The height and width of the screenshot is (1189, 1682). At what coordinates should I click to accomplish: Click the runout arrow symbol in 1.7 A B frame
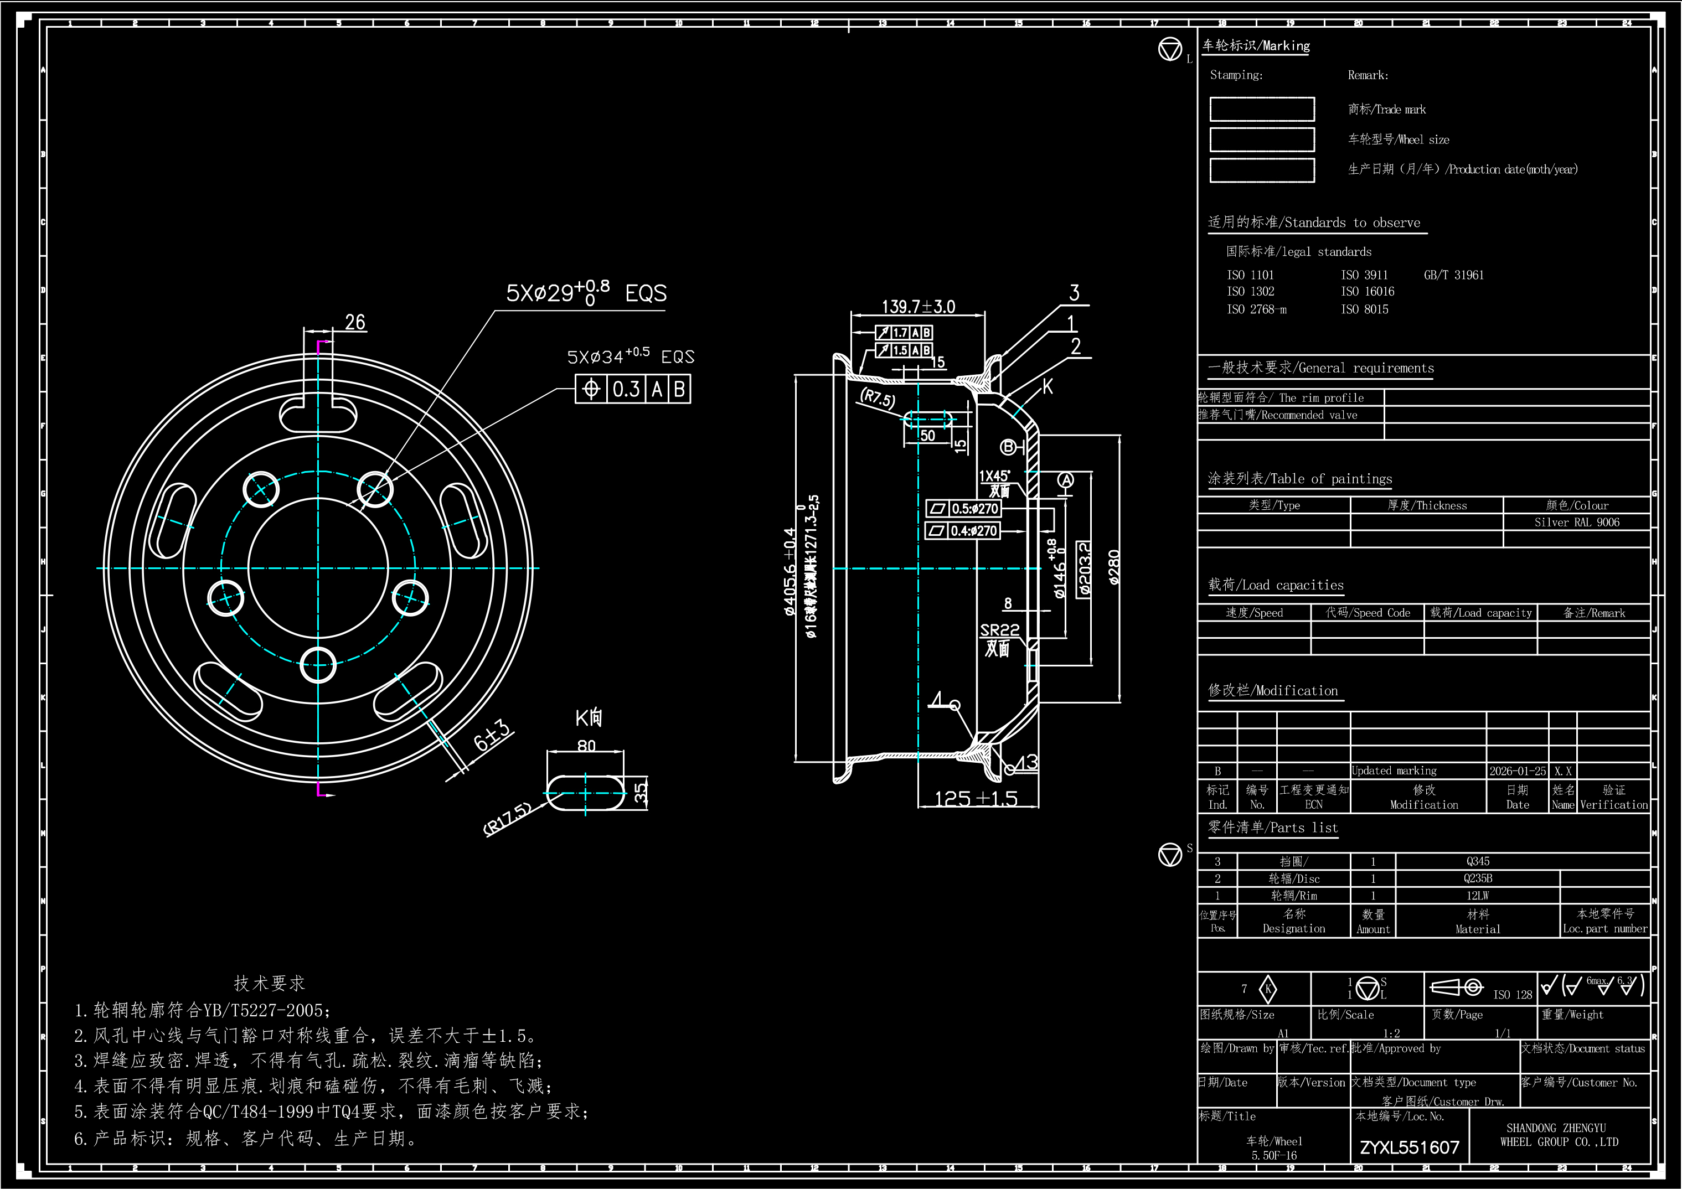pos(884,333)
